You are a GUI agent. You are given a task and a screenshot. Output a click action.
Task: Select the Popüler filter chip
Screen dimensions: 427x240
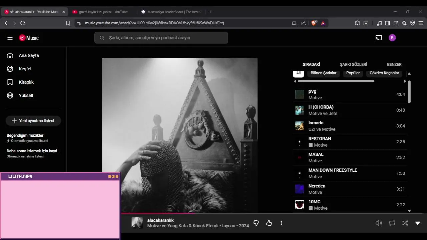pyautogui.click(x=353, y=73)
